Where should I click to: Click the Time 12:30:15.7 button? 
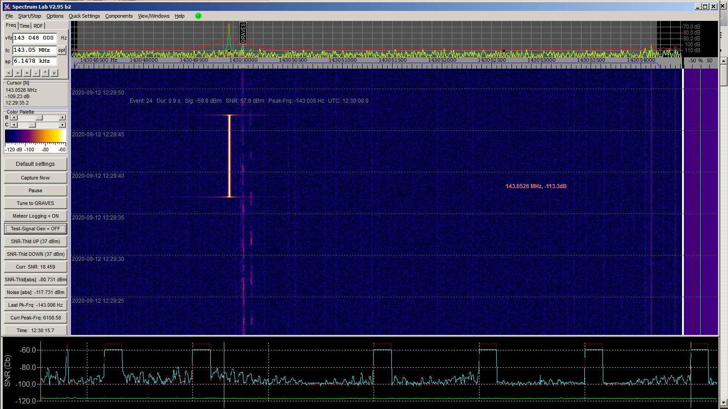click(x=35, y=330)
